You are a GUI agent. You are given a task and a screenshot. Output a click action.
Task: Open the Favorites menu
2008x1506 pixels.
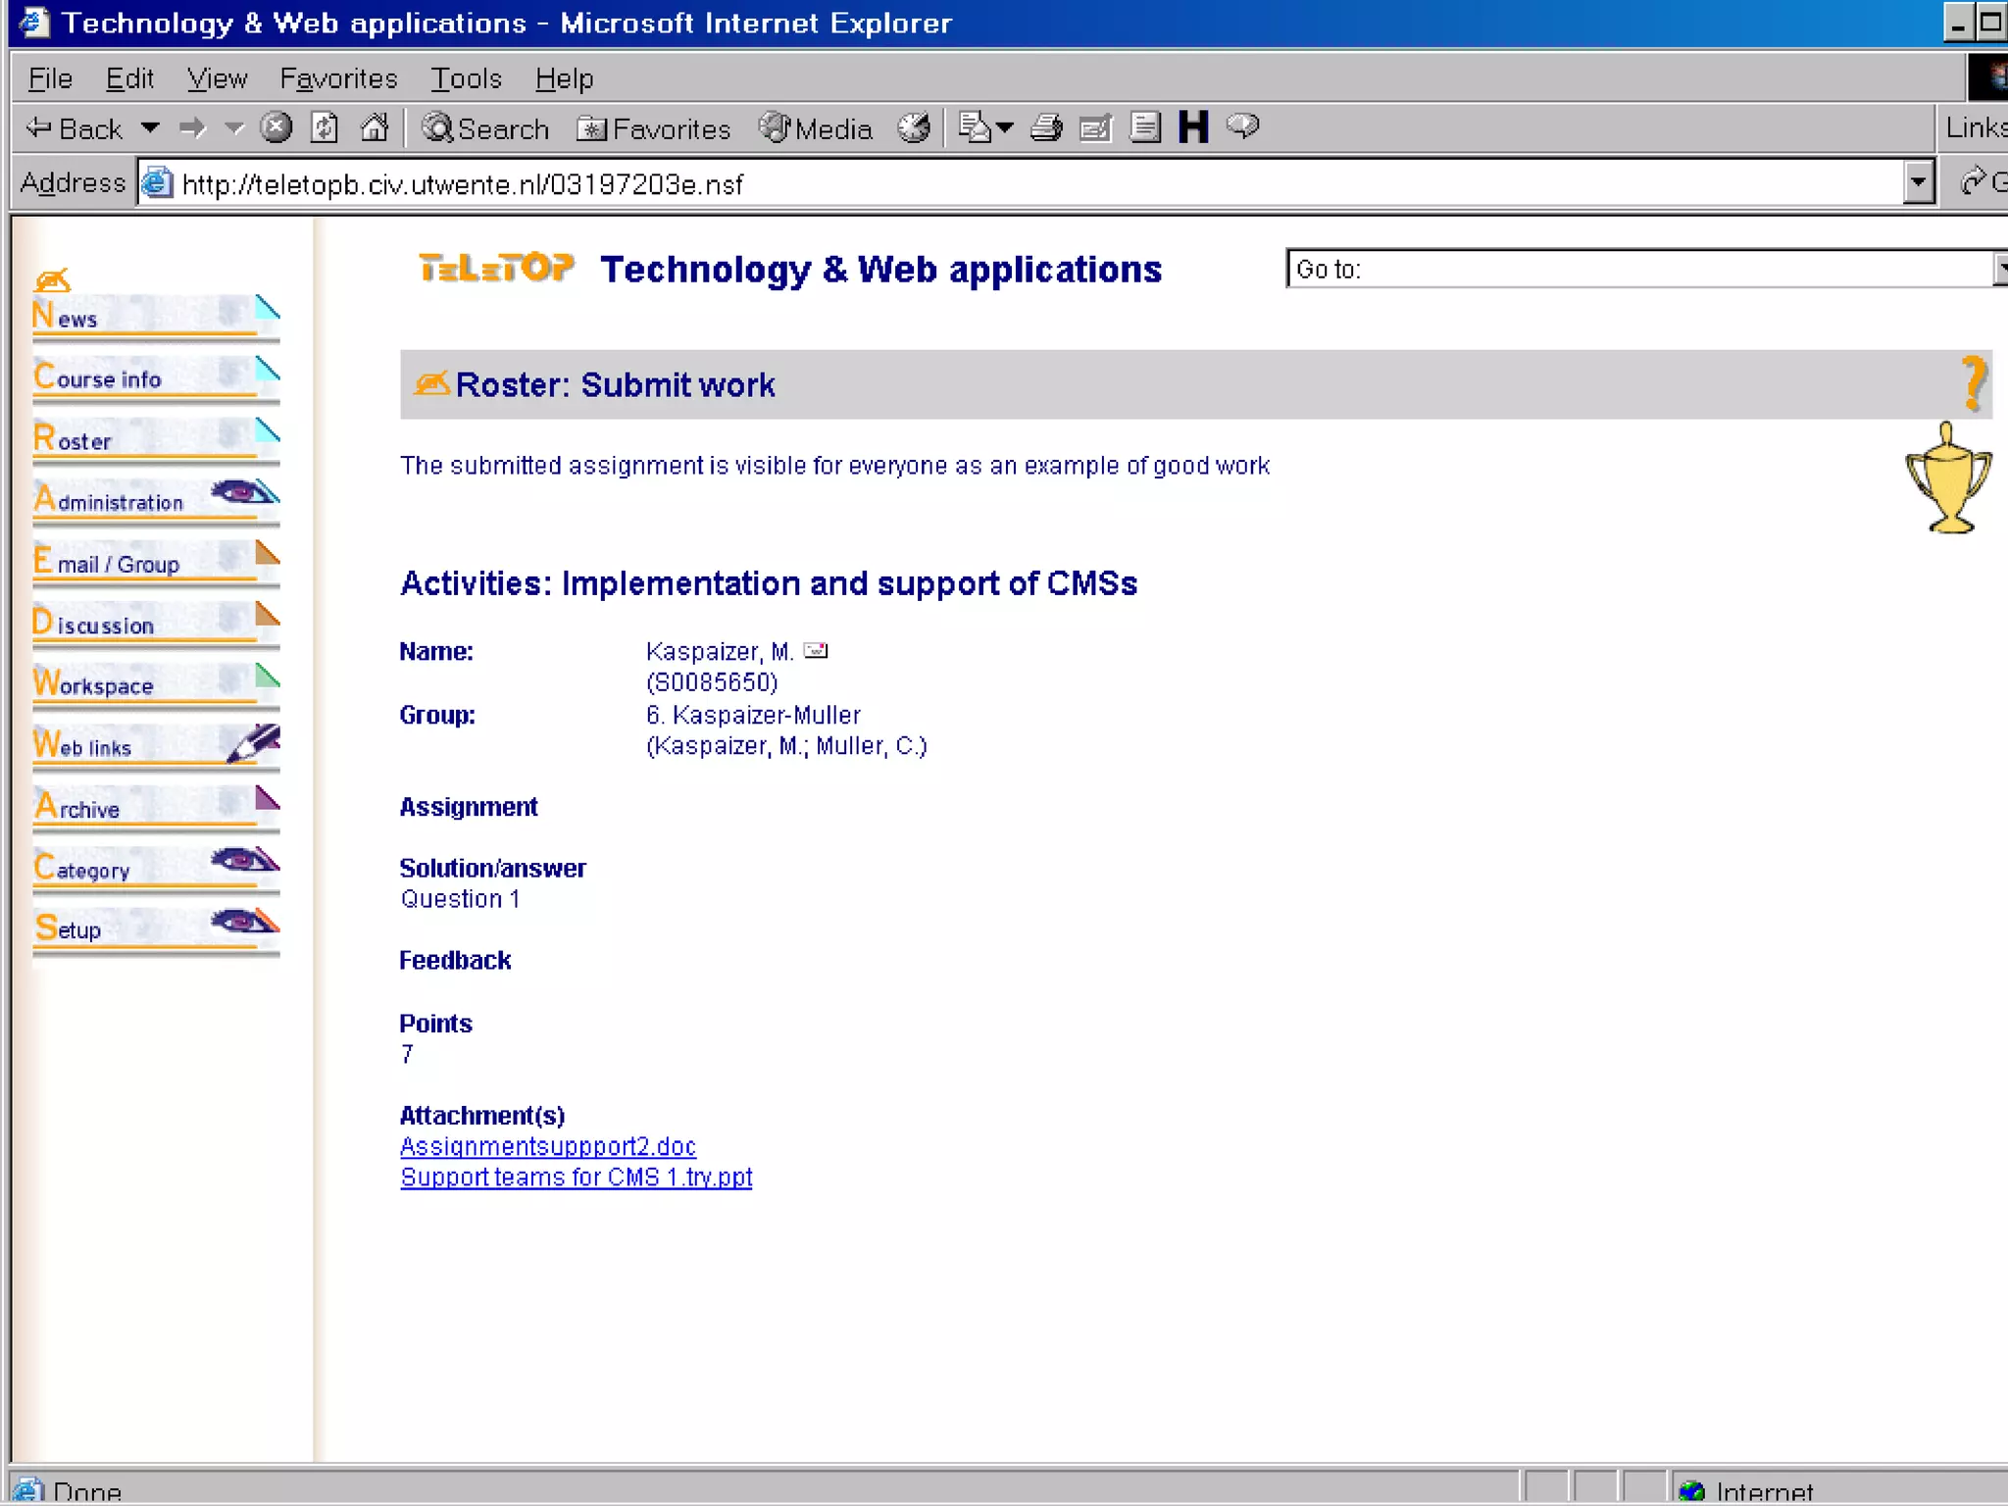tap(338, 78)
